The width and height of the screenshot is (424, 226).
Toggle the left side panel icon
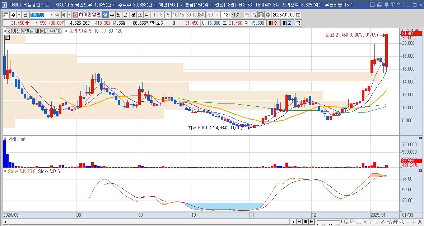6,15
